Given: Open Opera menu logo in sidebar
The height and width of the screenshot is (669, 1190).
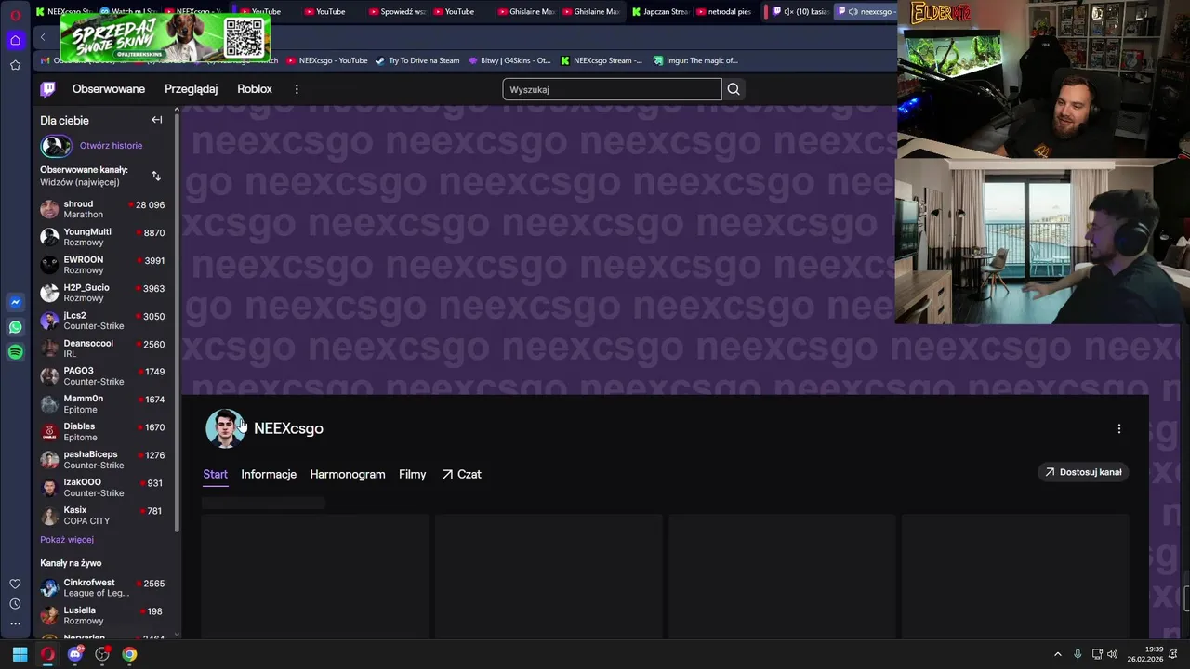Looking at the screenshot, I should pyautogui.click(x=15, y=14).
